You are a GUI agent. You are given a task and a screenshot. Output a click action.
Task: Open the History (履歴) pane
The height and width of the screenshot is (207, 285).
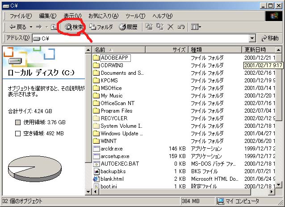coord(128,27)
